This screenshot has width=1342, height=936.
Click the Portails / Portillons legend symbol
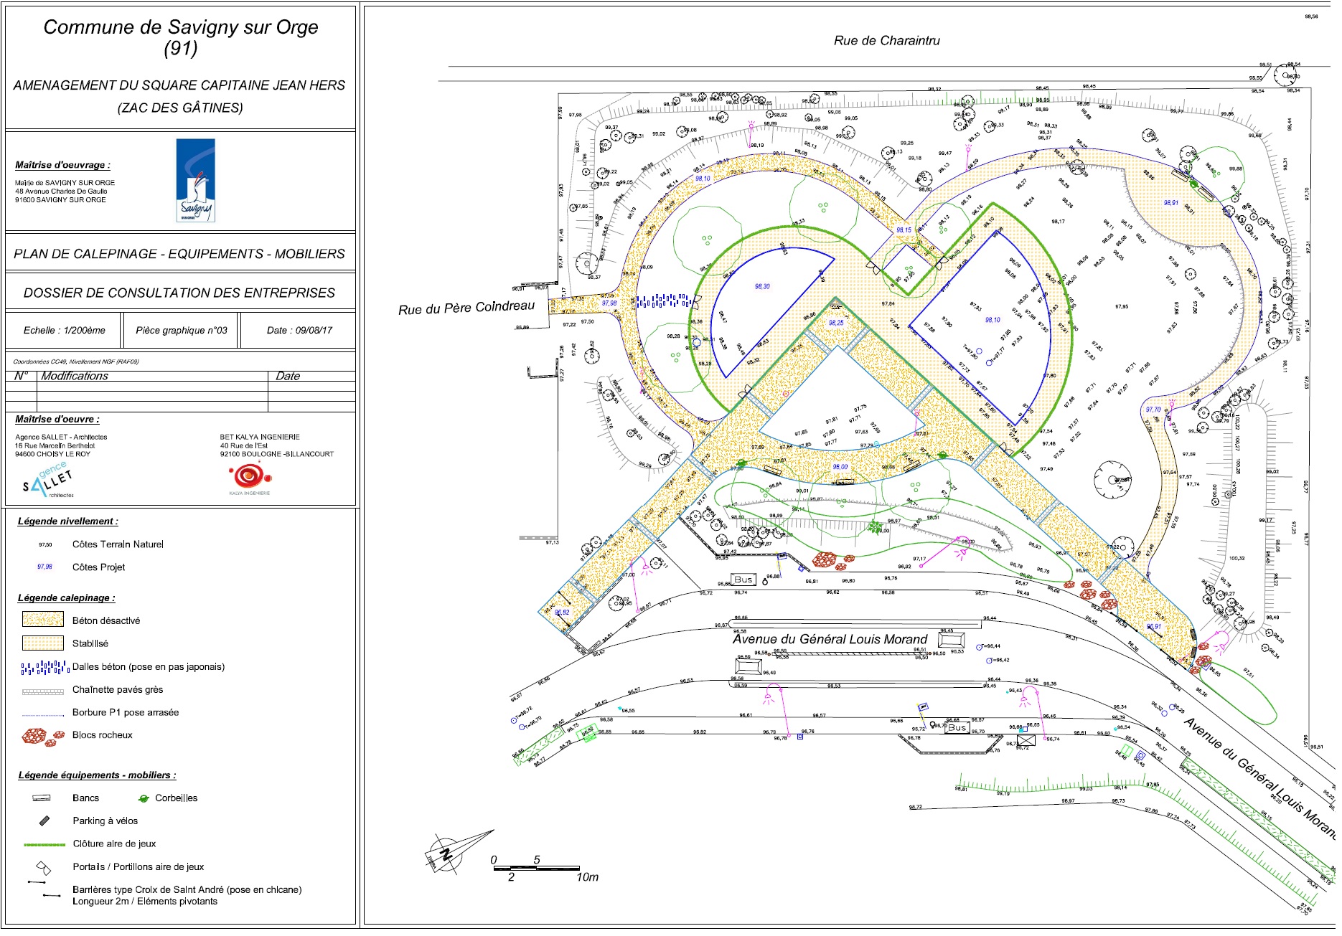pos(44,867)
